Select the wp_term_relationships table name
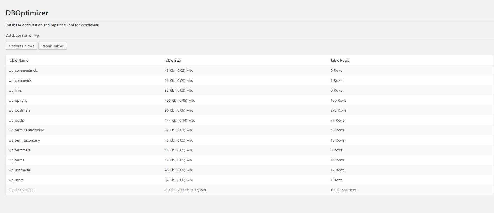The height and width of the screenshot is (213, 494). (x=27, y=130)
